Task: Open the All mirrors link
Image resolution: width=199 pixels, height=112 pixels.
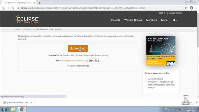Action: [153, 79]
